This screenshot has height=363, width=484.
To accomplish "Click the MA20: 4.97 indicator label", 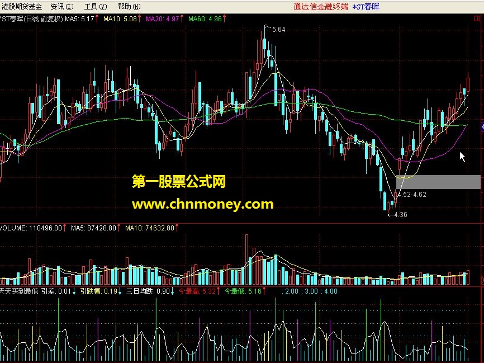I will [165, 19].
